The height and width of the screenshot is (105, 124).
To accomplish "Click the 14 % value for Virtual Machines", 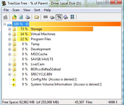I will point(24,34).
